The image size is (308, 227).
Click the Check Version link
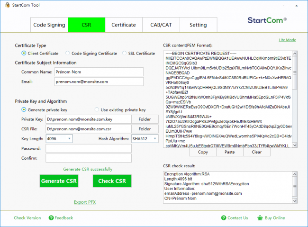(27, 218)
